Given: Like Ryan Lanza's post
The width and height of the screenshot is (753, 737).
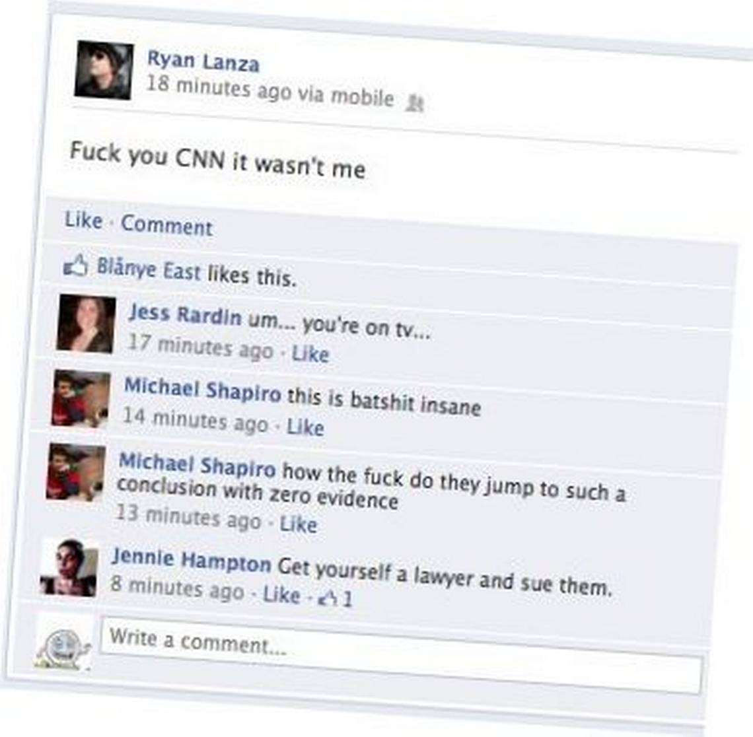Looking at the screenshot, I should [x=84, y=221].
